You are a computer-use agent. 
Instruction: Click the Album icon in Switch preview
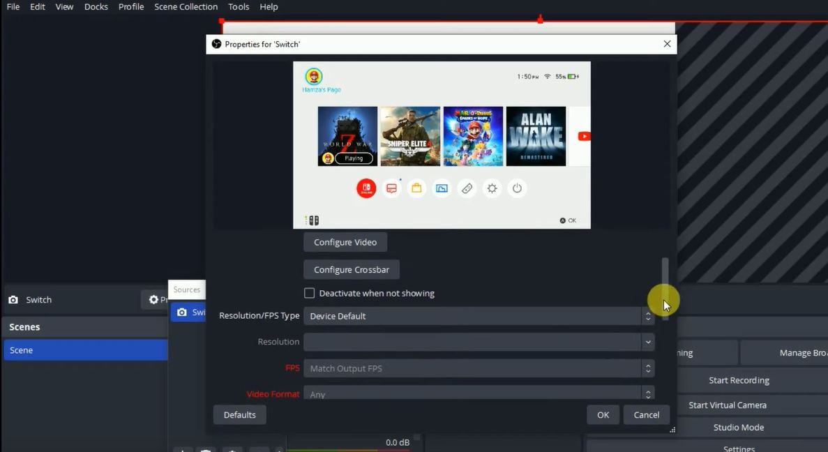442,188
